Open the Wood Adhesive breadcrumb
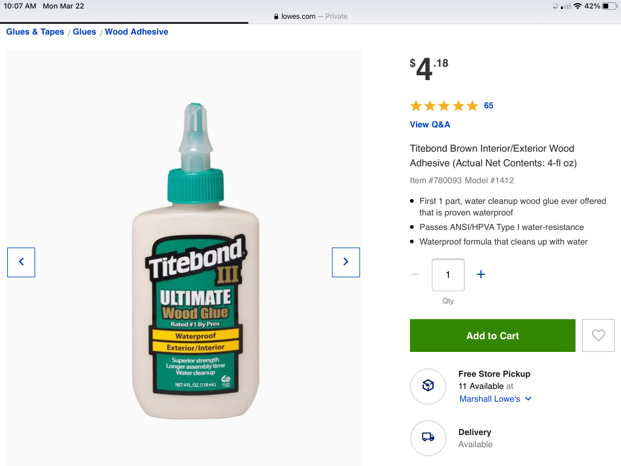 tap(136, 32)
